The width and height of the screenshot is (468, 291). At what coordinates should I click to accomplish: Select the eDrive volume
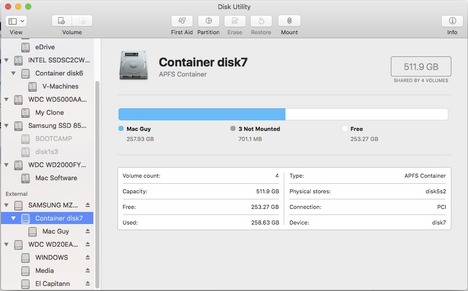[45, 47]
